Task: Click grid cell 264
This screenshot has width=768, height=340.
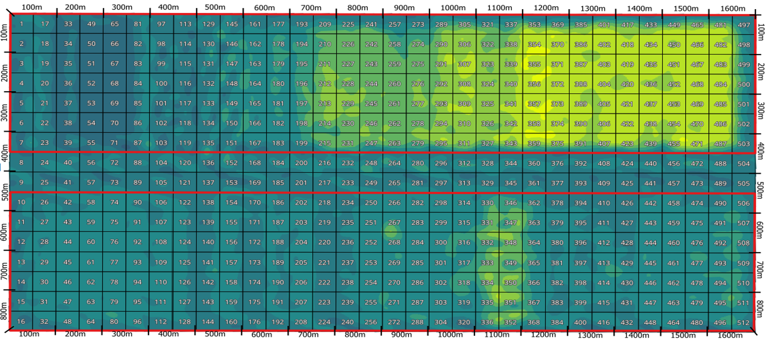Action: 394,163
